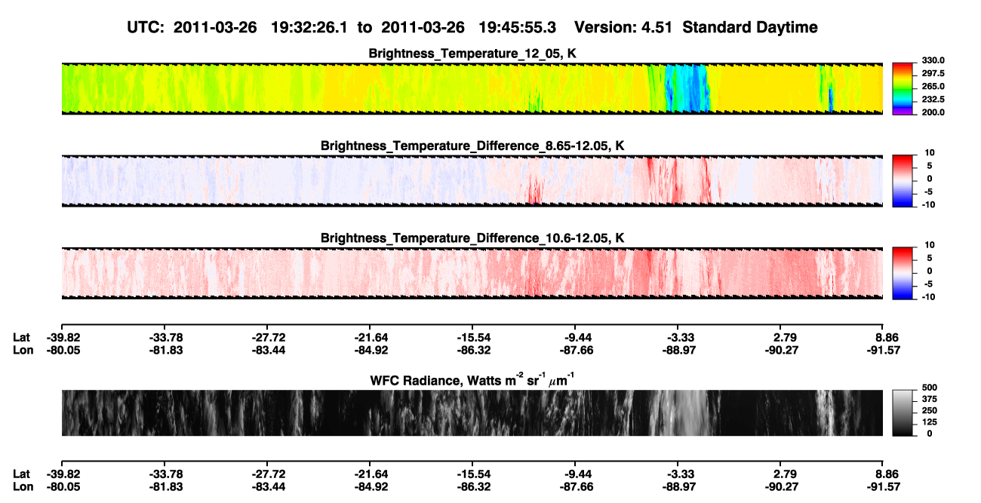
Task: Click latitude -9.44 below the WFC Radiance panel
Action: pos(575,474)
